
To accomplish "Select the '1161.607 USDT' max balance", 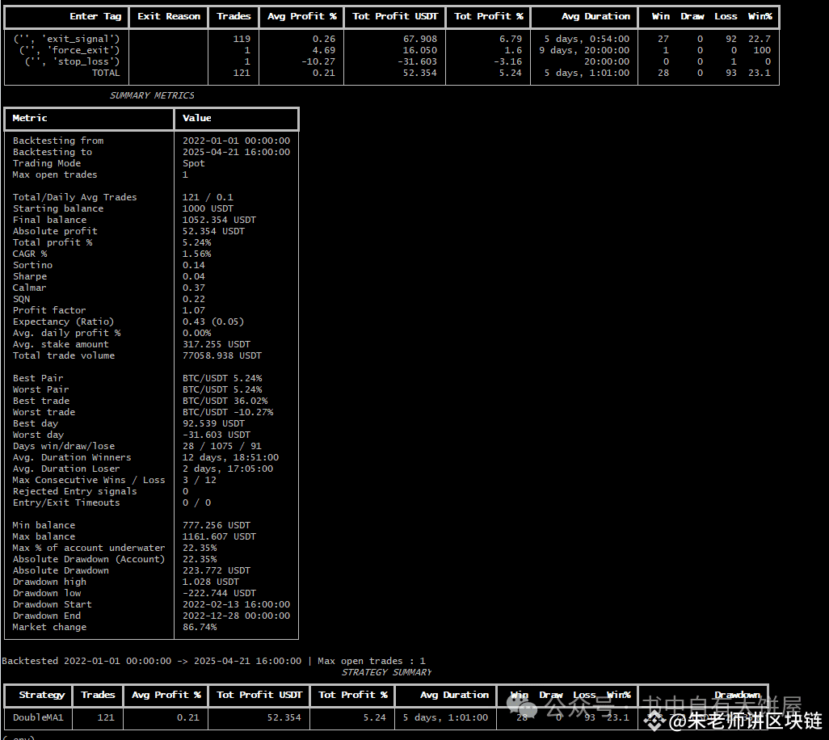I will point(219,537).
